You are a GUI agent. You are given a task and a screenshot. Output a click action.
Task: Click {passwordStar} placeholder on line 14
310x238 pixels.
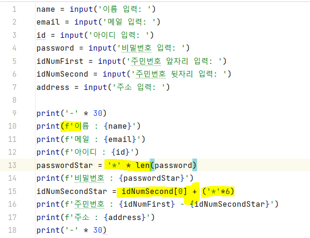152,178
